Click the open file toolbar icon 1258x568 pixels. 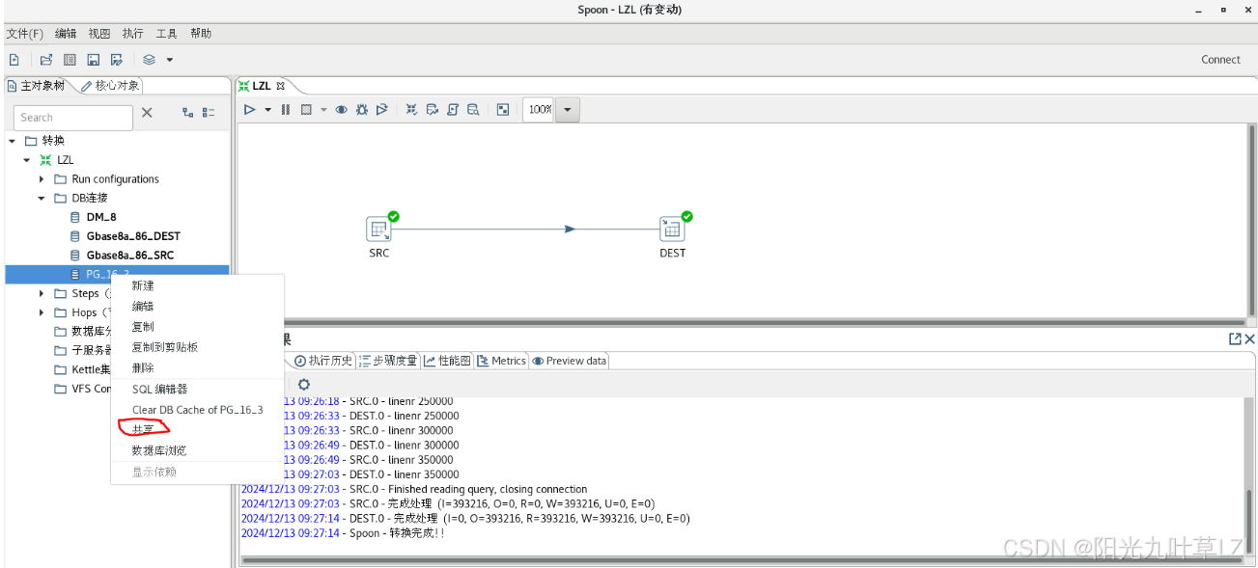point(45,60)
